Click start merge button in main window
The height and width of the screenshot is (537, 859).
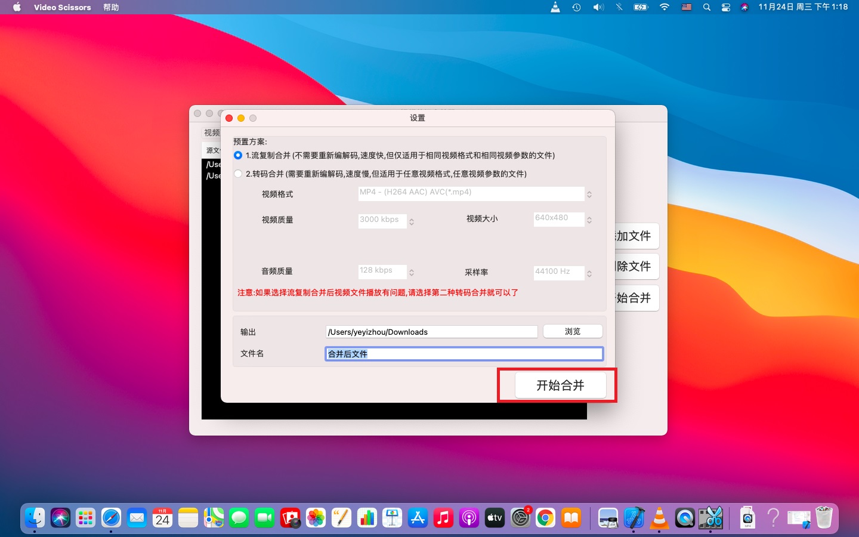(x=636, y=298)
